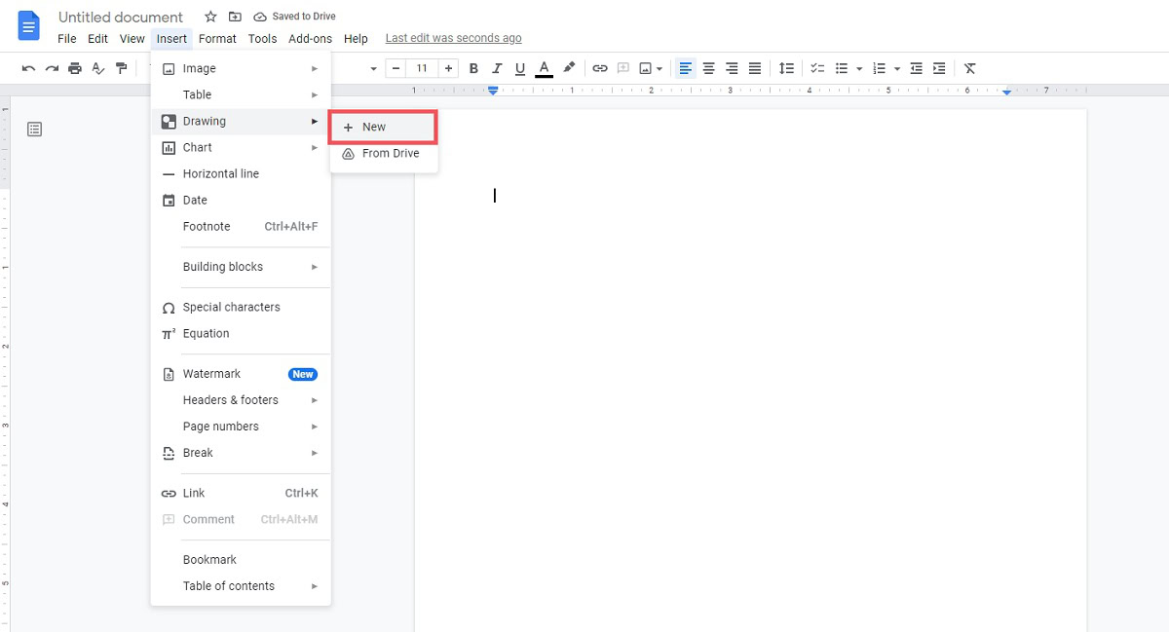
Task: Open the Edit menu
Action: [98, 39]
